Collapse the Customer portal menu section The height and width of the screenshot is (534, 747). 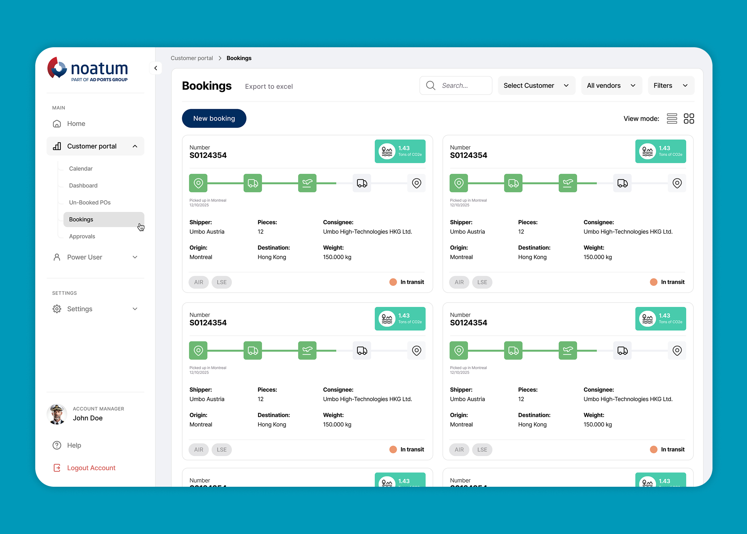pos(135,146)
